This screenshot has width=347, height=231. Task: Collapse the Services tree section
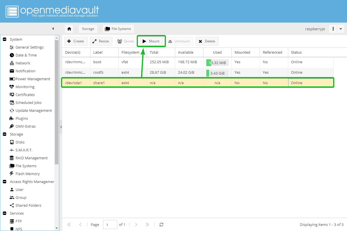(x=5, y=213)
